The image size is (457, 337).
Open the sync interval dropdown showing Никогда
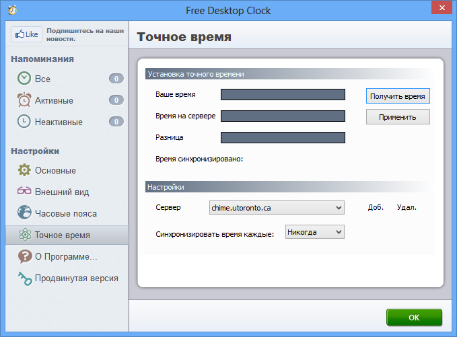(x=315, y=232)
